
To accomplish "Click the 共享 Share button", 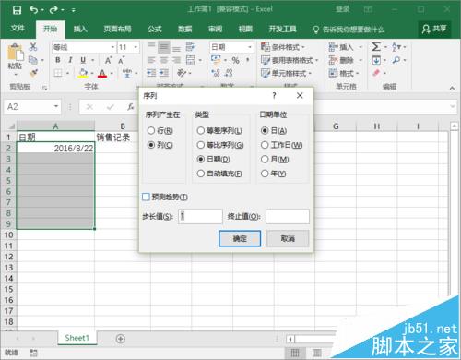I will coord(434,29).
